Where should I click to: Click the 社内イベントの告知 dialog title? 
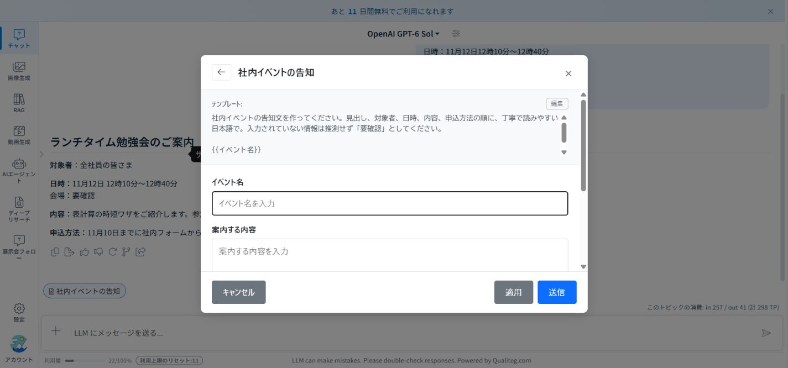(x=276, y=72)
